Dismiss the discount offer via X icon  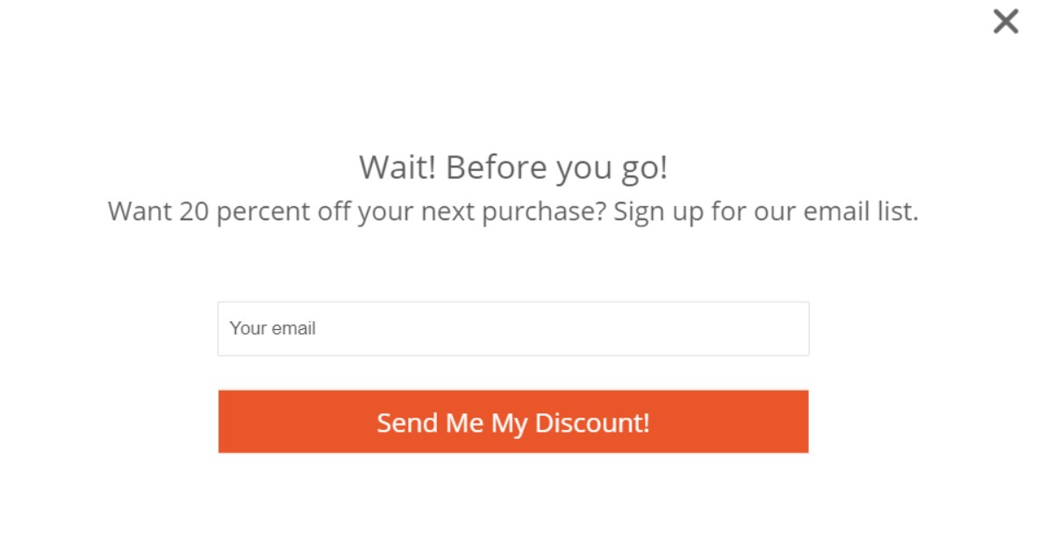tap(1005, 22)
